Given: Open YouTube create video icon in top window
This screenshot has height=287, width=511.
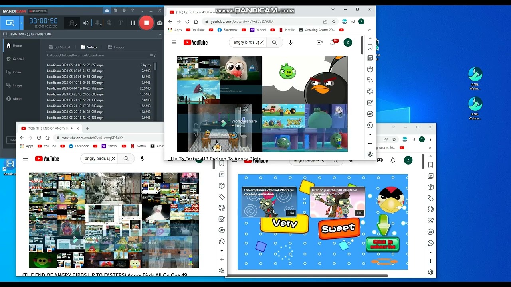Looking at the screenshot, I should click(x=319, y=42).
